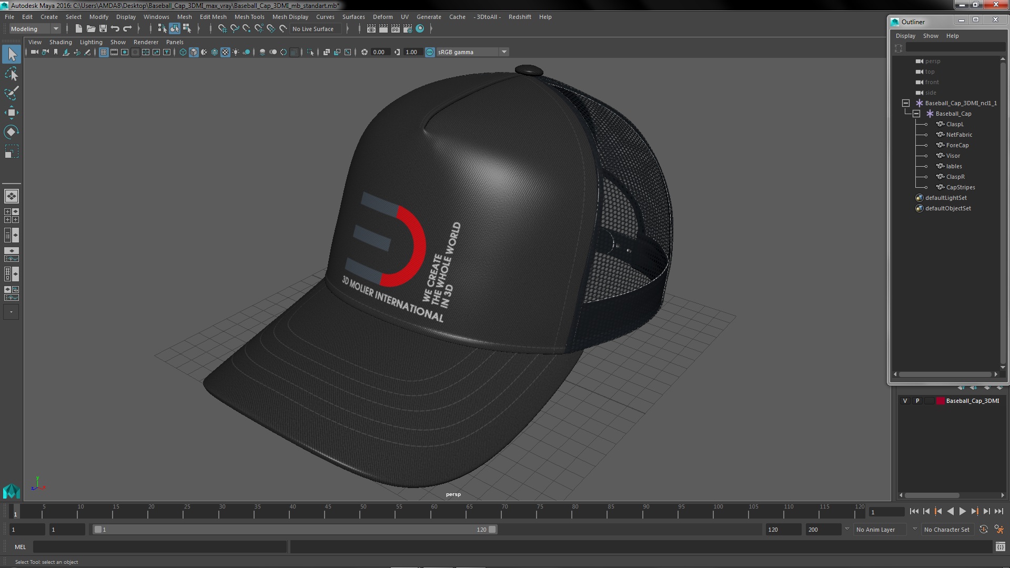
Task: Step forward one frame
Action: pyautogui.click(x=986, y=511)
